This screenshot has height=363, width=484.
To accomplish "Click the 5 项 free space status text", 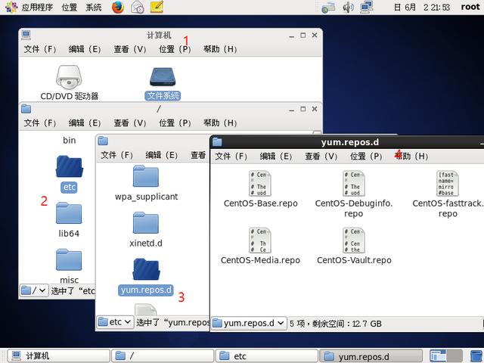I will coord(336,324).
